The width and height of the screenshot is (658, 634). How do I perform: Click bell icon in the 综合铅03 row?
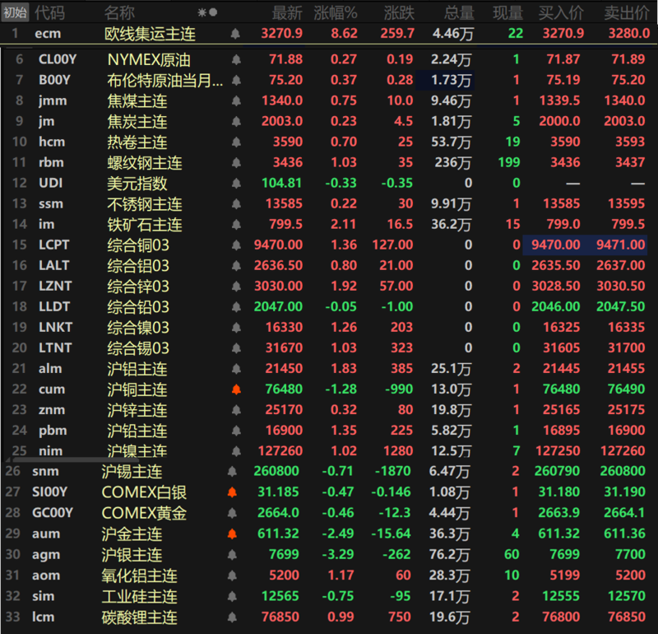(x=236, y=306)
